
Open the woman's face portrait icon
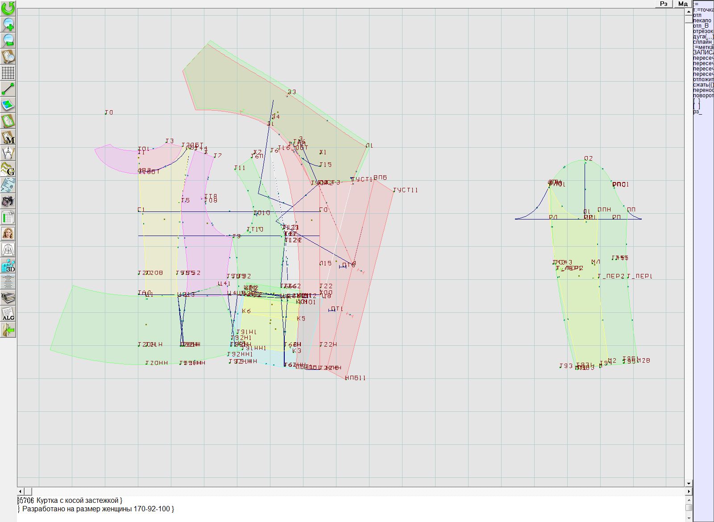tap(8, 233)
